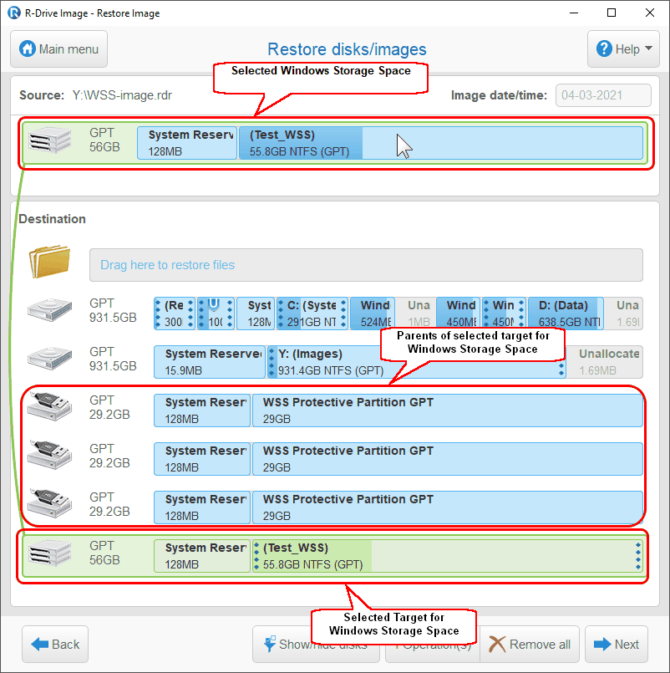Maximize the Restore Image window
This screenshot has width=670, height=673.
pyautogui.click(x=612, y=13)
